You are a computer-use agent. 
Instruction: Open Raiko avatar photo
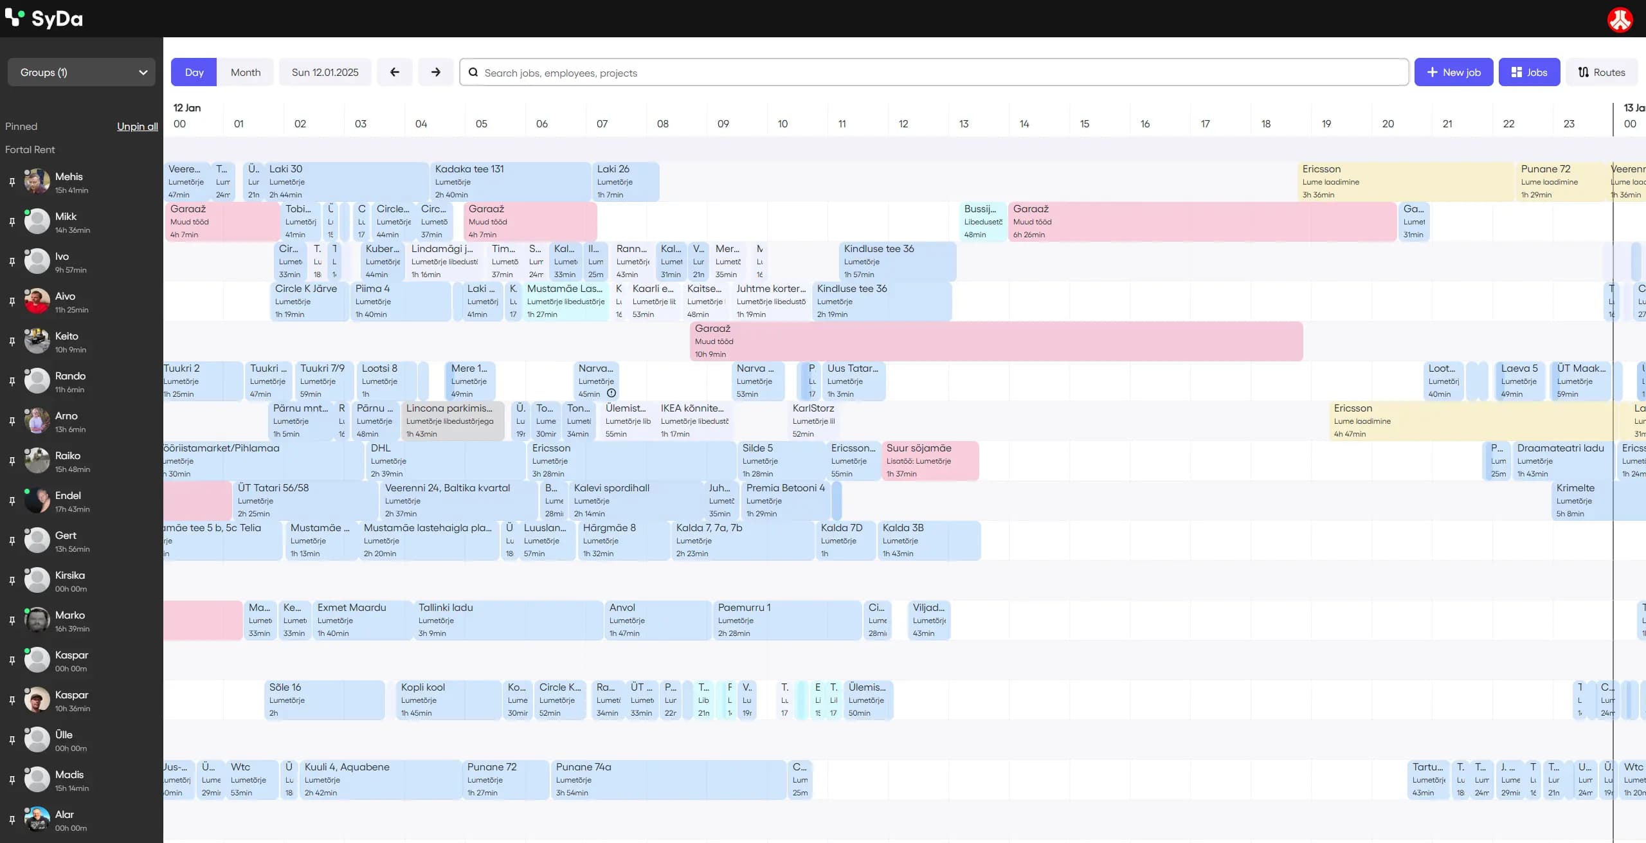pyautogui.click(x=37, y=461)
